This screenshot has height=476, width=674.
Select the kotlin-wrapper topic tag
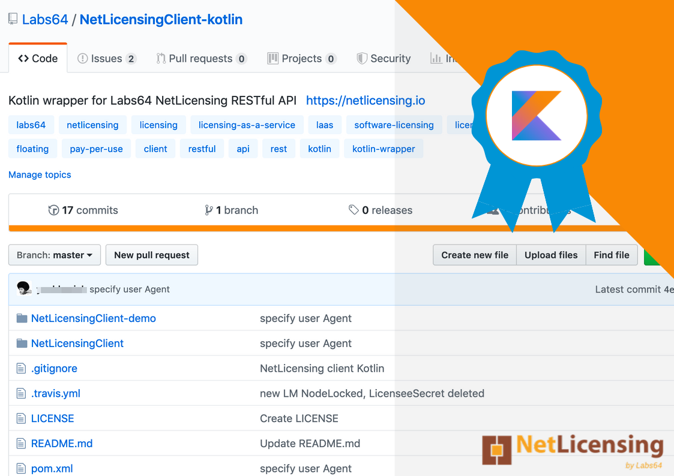coord(384,149)
